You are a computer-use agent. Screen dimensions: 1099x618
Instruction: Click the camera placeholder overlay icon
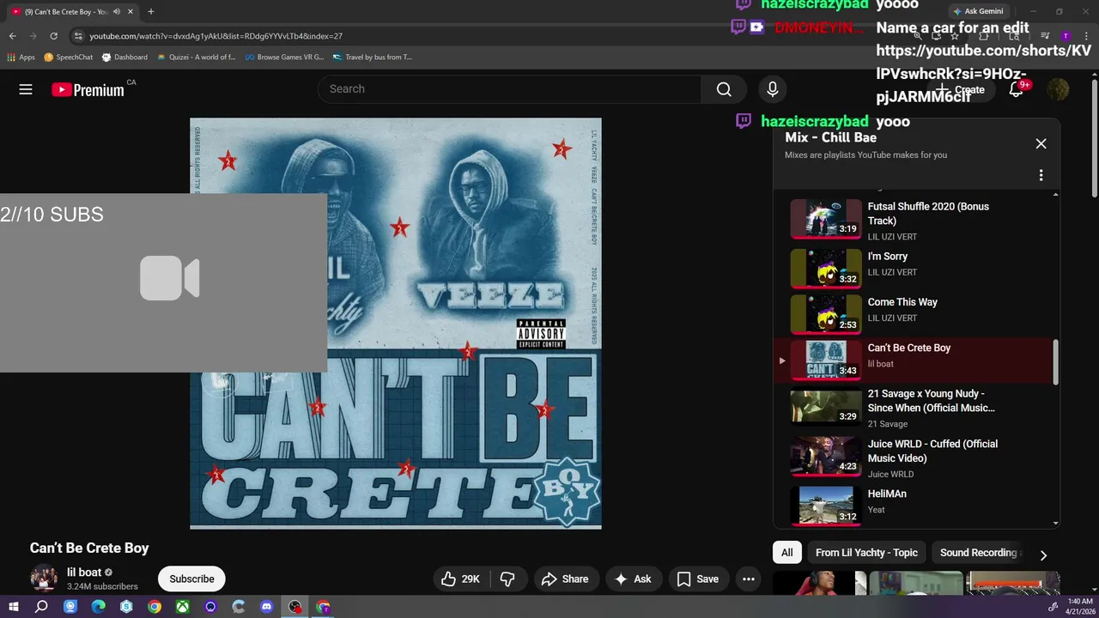pos(170,278)
